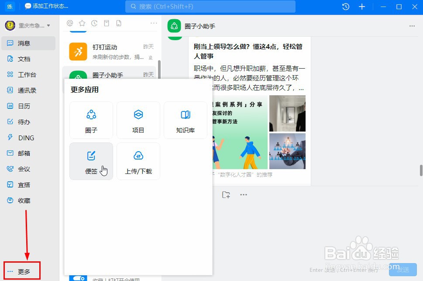Open the 项目 app tile
The image size is (423, 281).
138,121
